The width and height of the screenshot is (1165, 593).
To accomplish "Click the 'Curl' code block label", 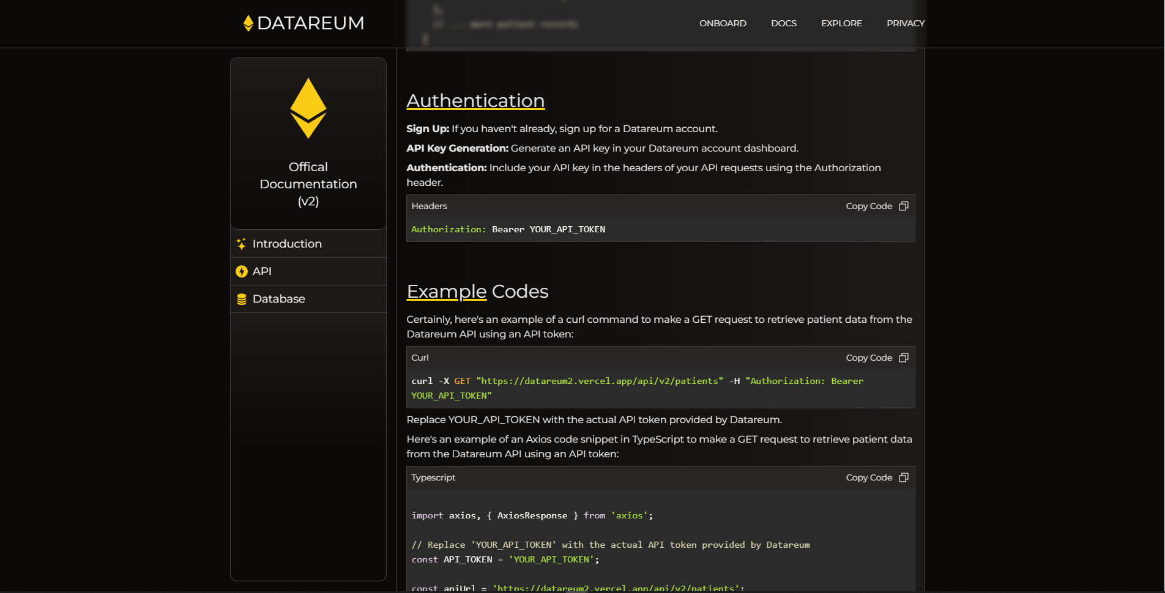I will pos(420,358).
